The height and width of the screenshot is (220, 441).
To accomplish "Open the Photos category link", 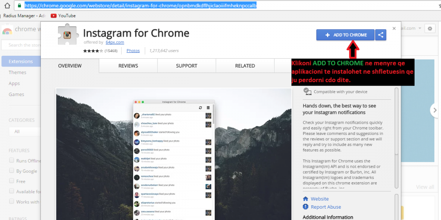I will point(133,51).
